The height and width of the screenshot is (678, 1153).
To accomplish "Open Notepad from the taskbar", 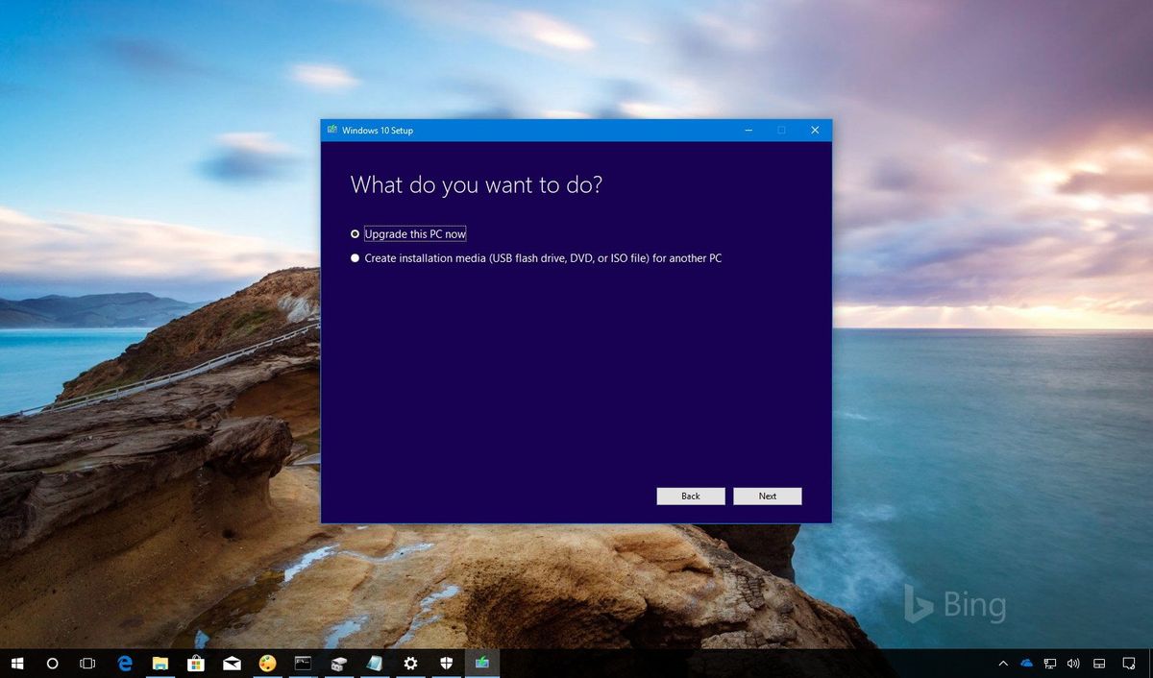I will pos(375,663).
